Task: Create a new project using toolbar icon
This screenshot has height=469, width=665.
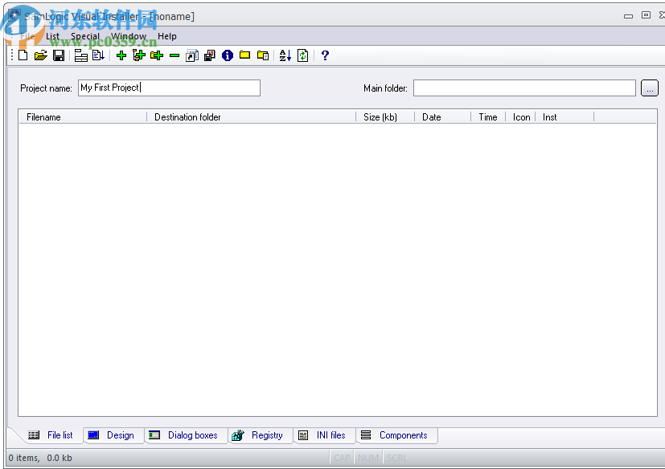Action: (23, 55)
